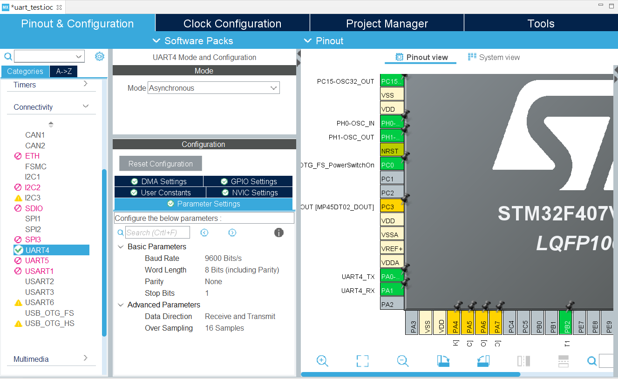618x379 pixels.
Task: Click the Word Length value
Action: [x=242, y=270]
